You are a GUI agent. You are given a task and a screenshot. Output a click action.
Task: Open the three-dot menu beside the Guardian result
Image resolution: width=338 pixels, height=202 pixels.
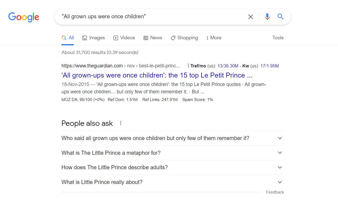pos(188,66)
